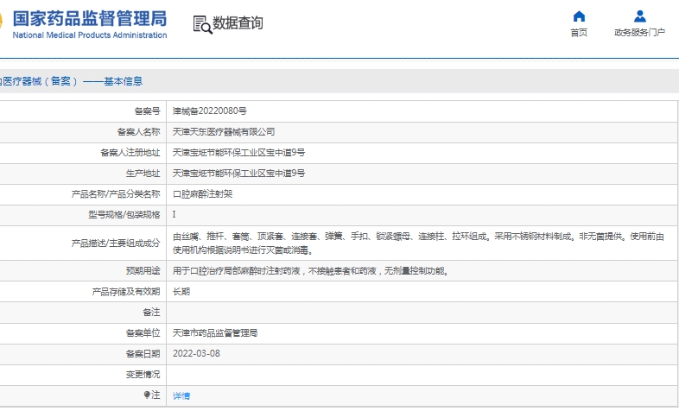679x411 pixels.
Task: Select 天津市药品监督管理局 filing unit
Action: pyautogui.click(x=215, y=333)
